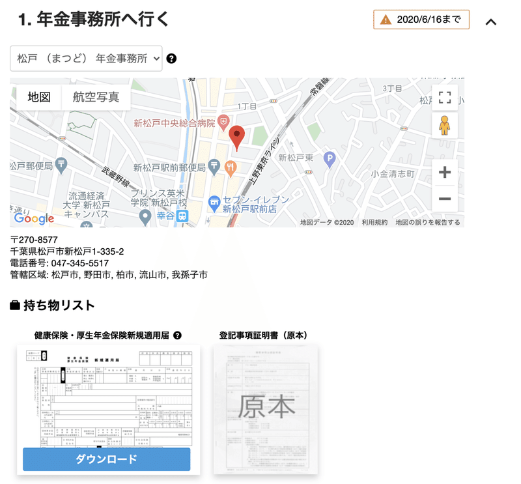Enter fullscreen map mode
Viewport: 521px width, 484px height.
coord(445,98)
